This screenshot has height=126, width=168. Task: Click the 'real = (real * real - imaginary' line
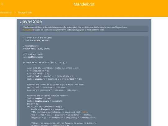[62, 115]
